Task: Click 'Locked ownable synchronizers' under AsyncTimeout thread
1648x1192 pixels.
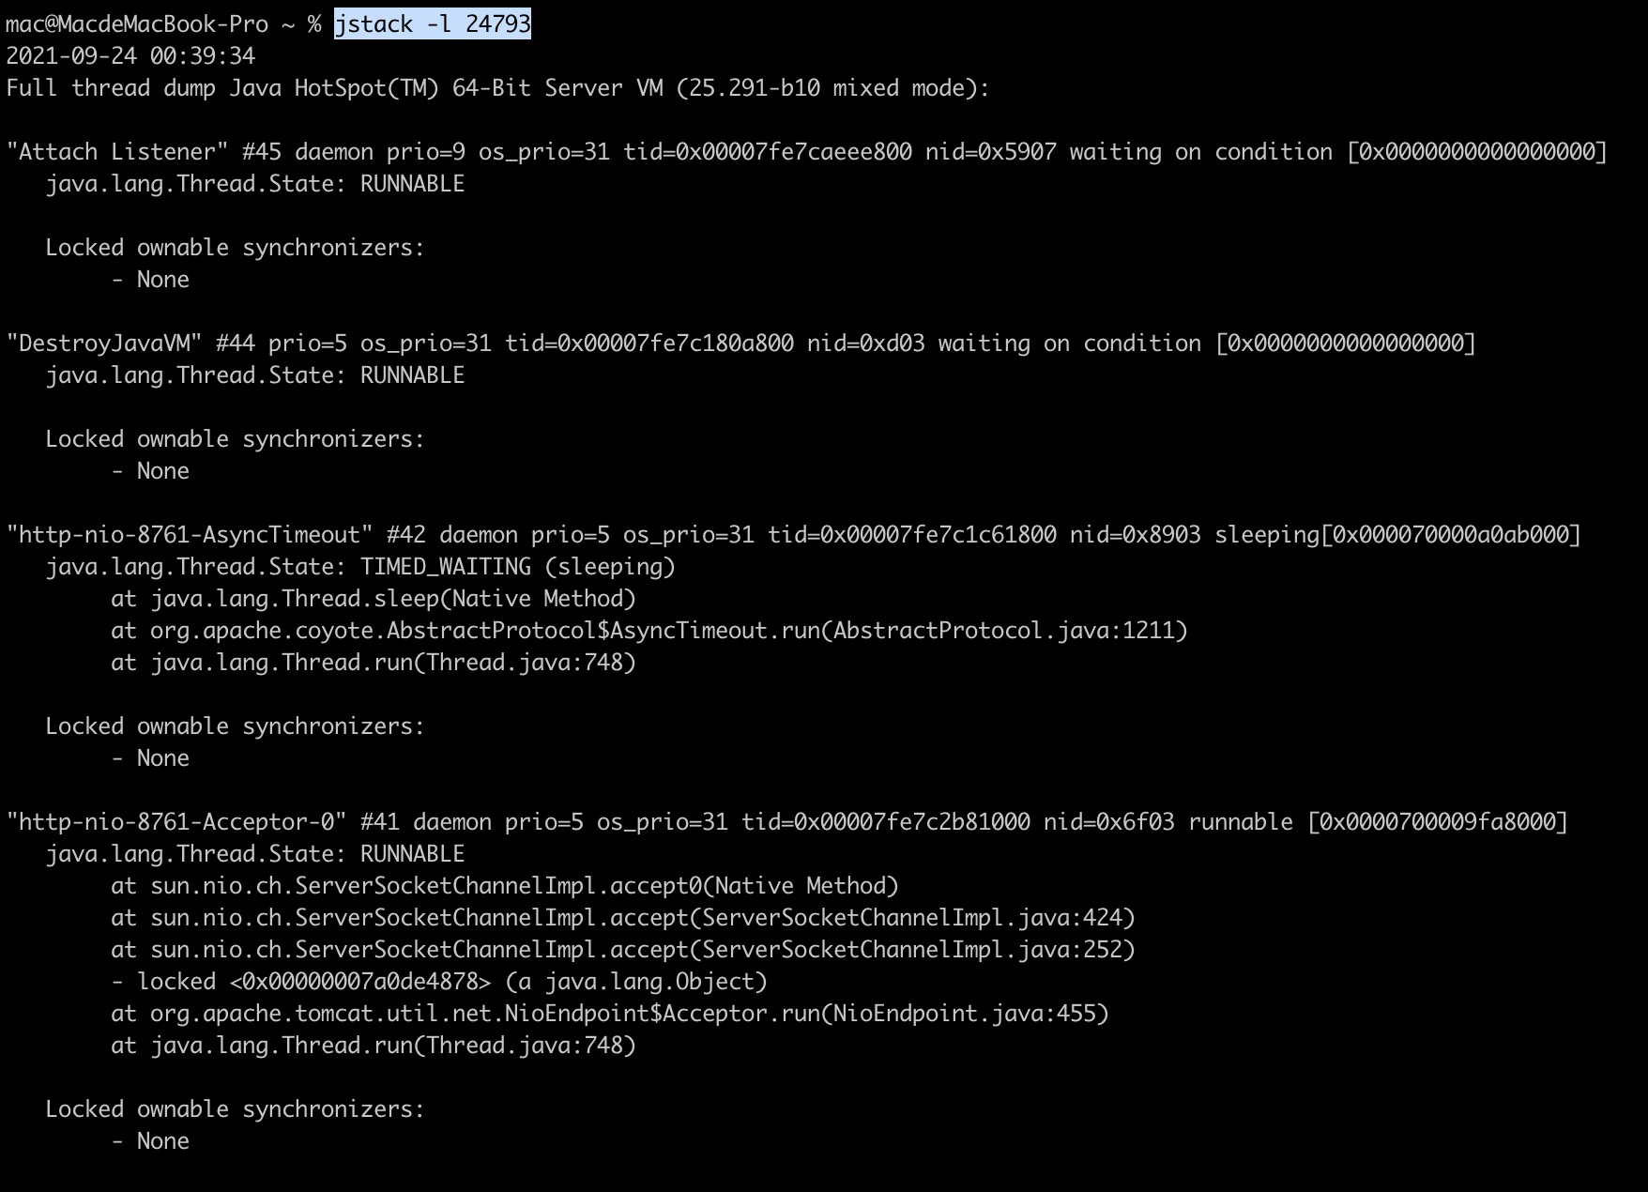Action: click(235, 726)
